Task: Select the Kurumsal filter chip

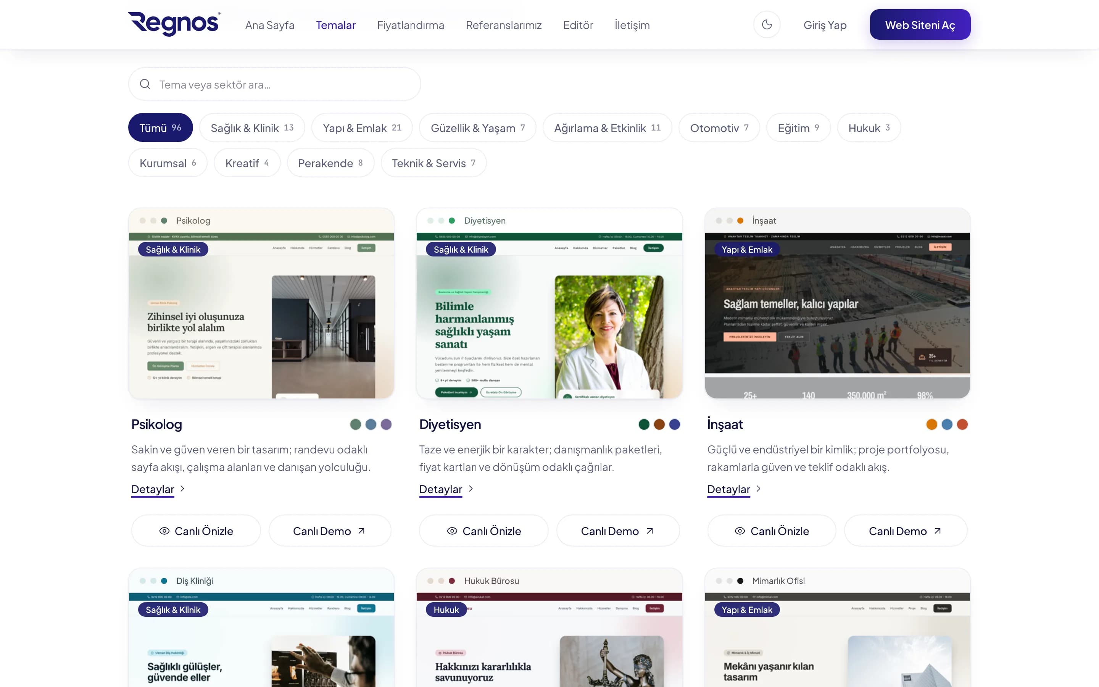Action: (168, 163)
